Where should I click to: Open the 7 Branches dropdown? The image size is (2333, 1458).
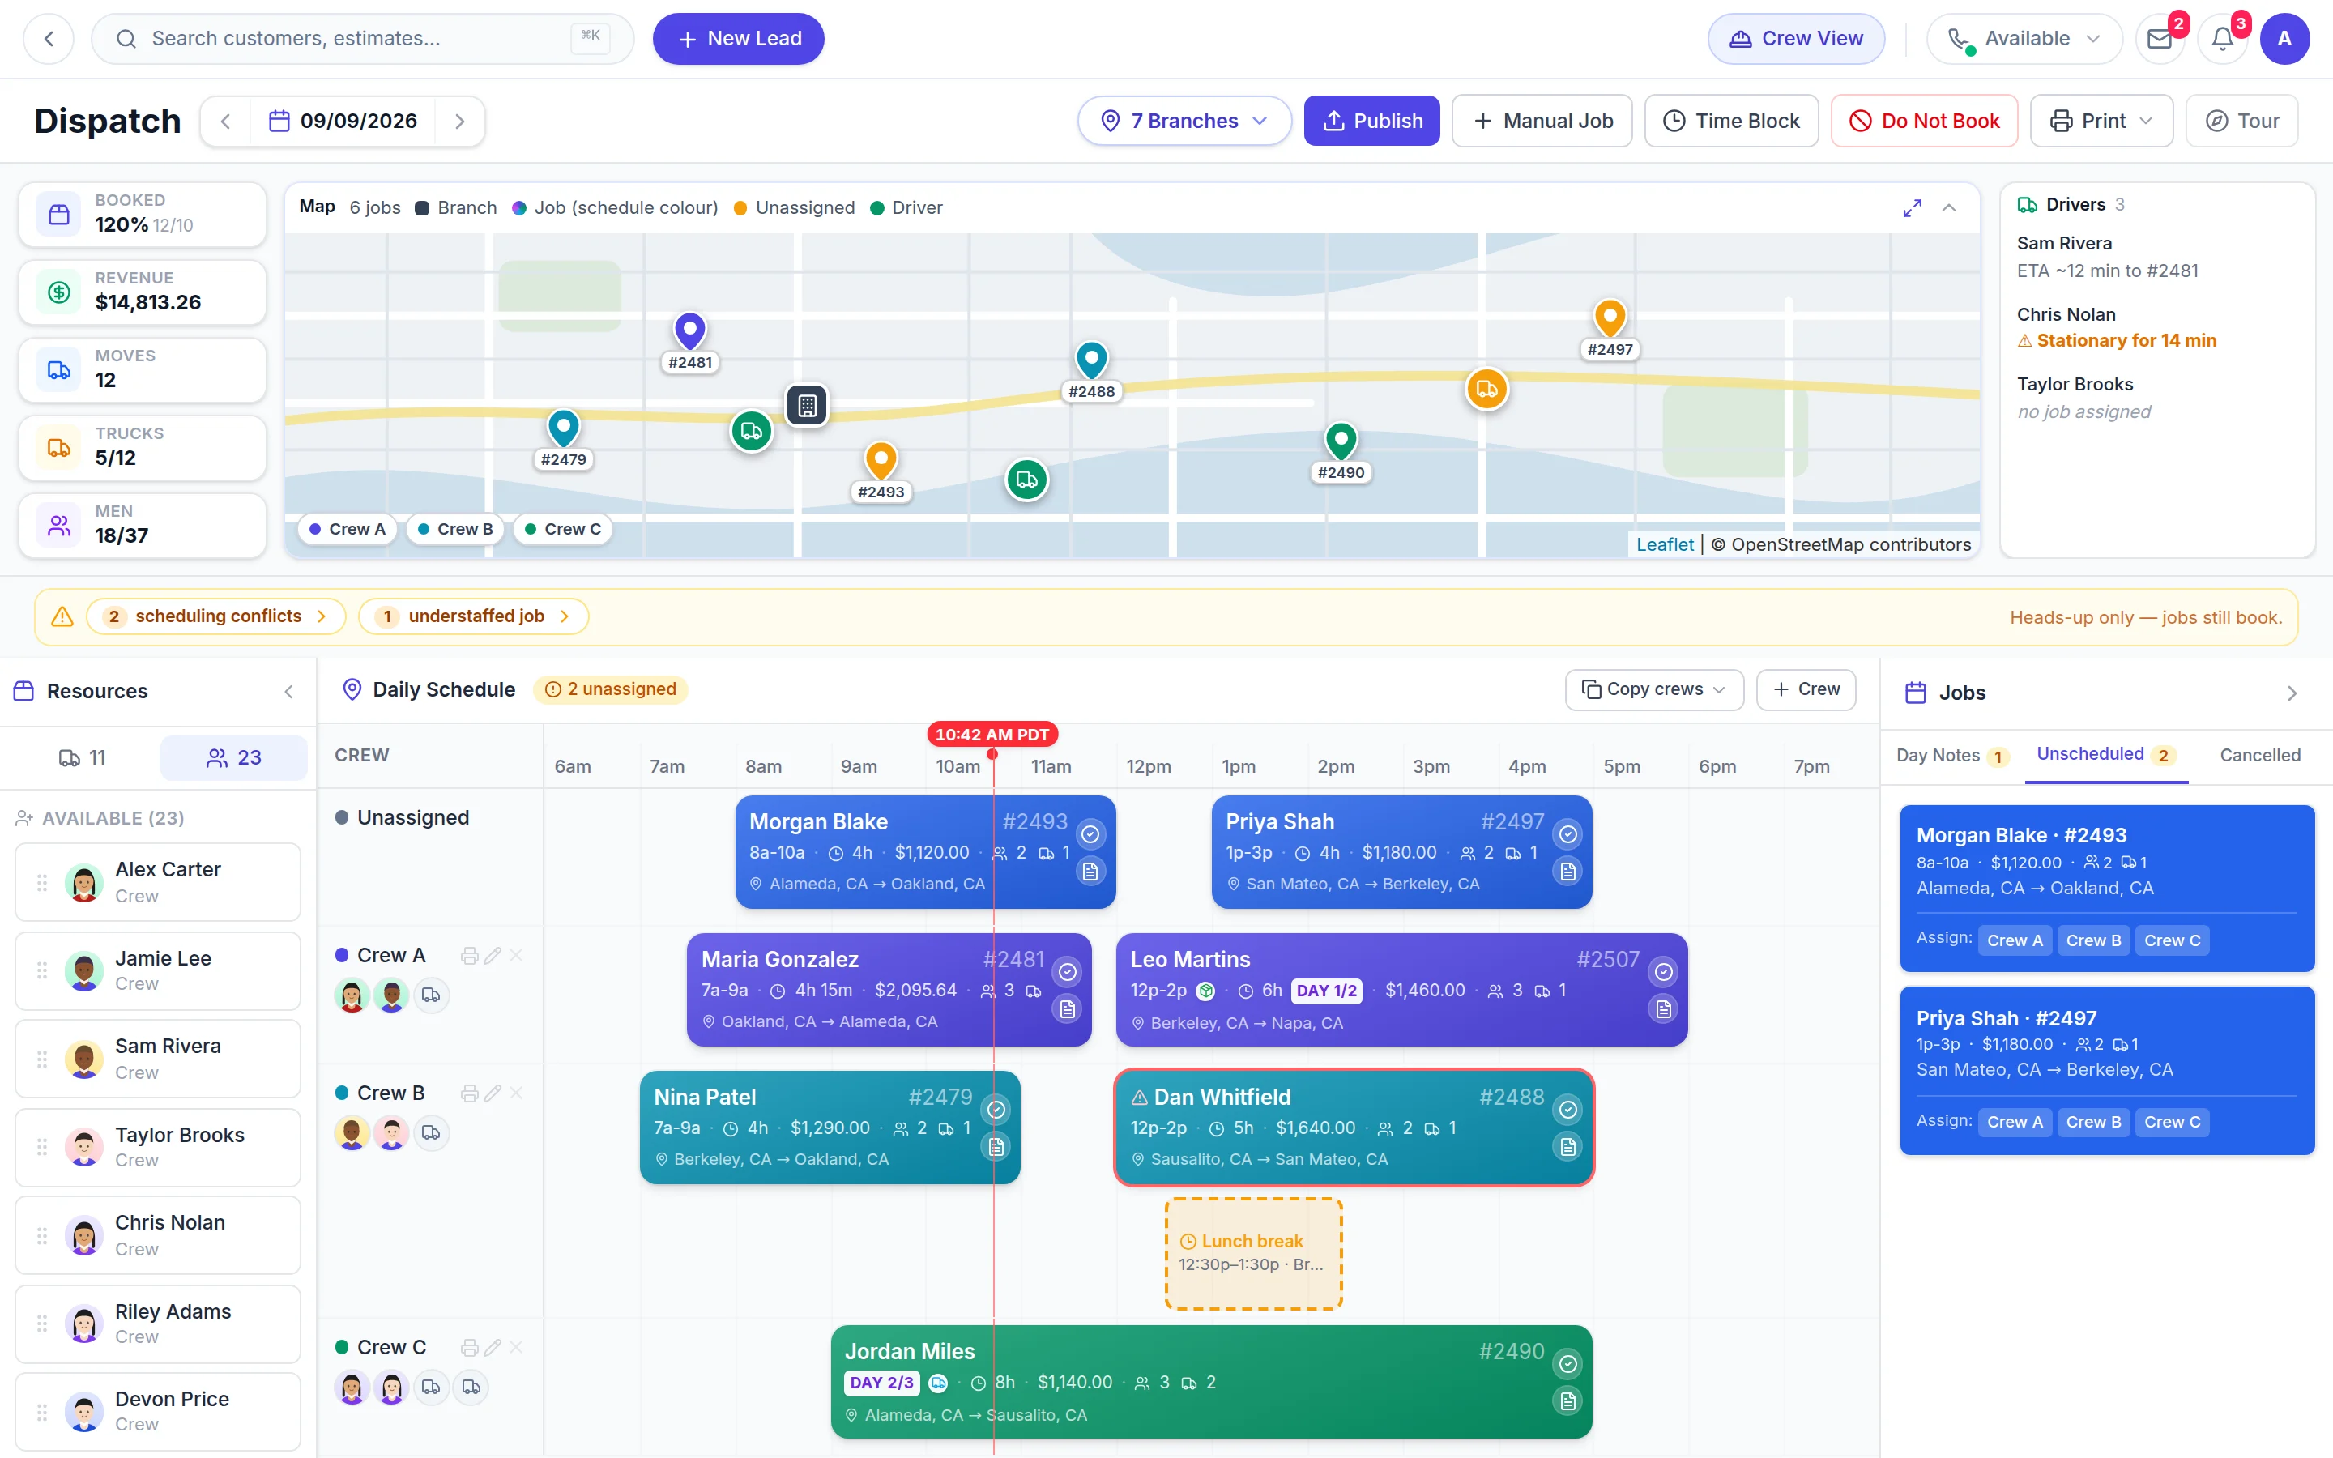point(1185,121)
